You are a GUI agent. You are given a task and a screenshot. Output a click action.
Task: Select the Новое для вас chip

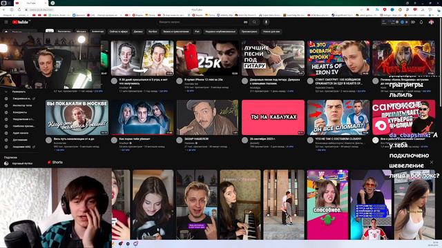coord(271,32)
